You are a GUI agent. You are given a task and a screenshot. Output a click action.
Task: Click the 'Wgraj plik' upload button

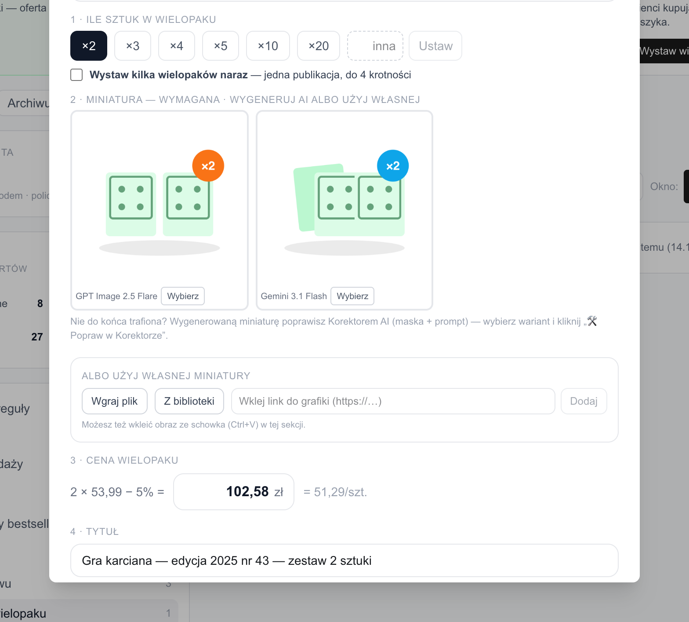[x=115, y=401]
